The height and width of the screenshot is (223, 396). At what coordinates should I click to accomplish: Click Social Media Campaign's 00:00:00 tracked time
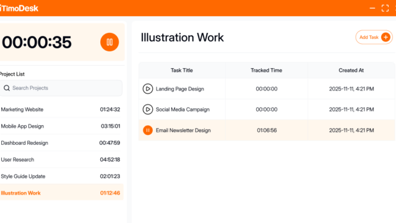[267, 110]
